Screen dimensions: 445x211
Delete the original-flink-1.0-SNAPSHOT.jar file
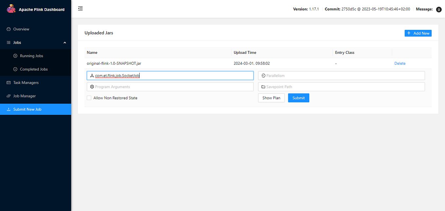point(400,63)
